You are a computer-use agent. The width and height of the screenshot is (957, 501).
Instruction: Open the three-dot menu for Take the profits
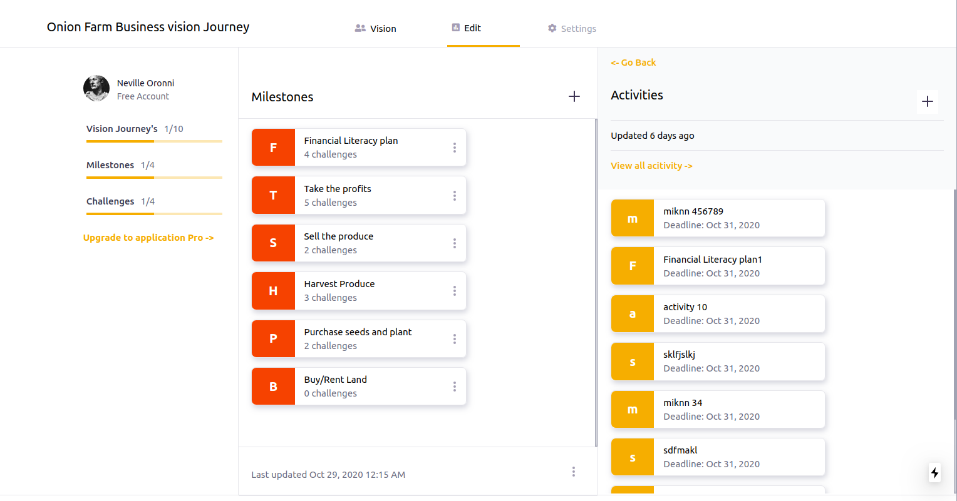coord(454,196)
